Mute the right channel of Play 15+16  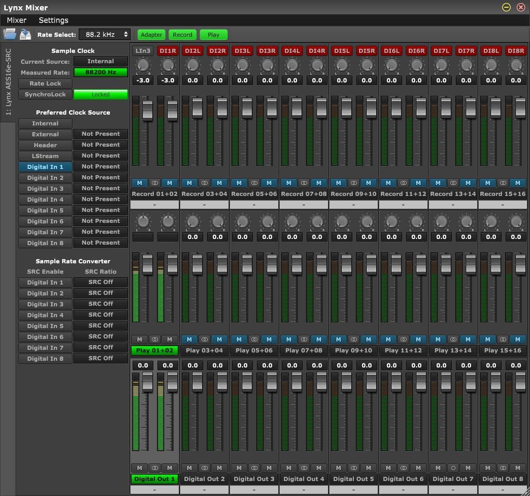(x=518, y=339)
